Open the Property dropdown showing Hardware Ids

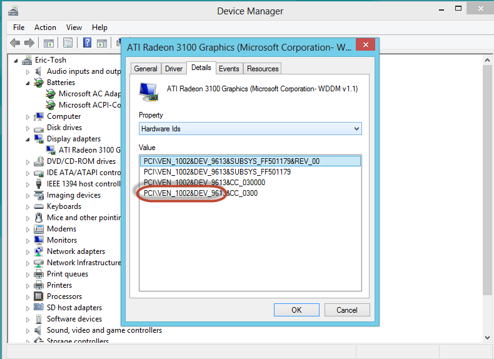tap(250, 129)
